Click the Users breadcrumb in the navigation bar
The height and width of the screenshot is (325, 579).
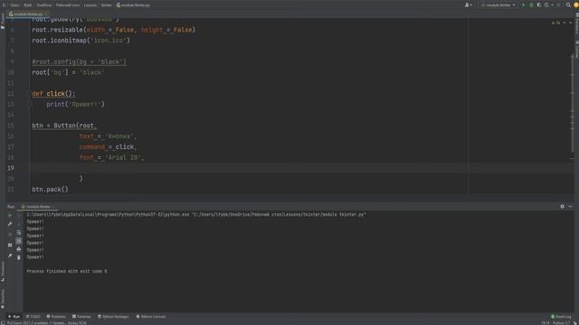[x=14, y=5]
